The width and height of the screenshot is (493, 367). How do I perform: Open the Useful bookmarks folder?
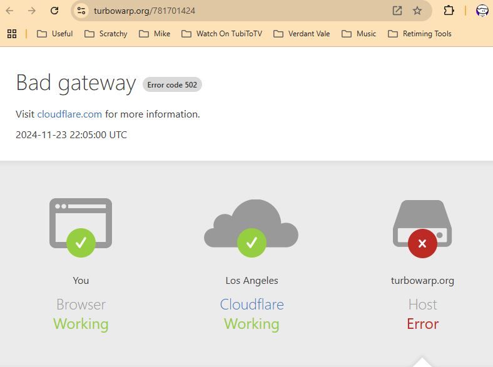tap(54, 34)
